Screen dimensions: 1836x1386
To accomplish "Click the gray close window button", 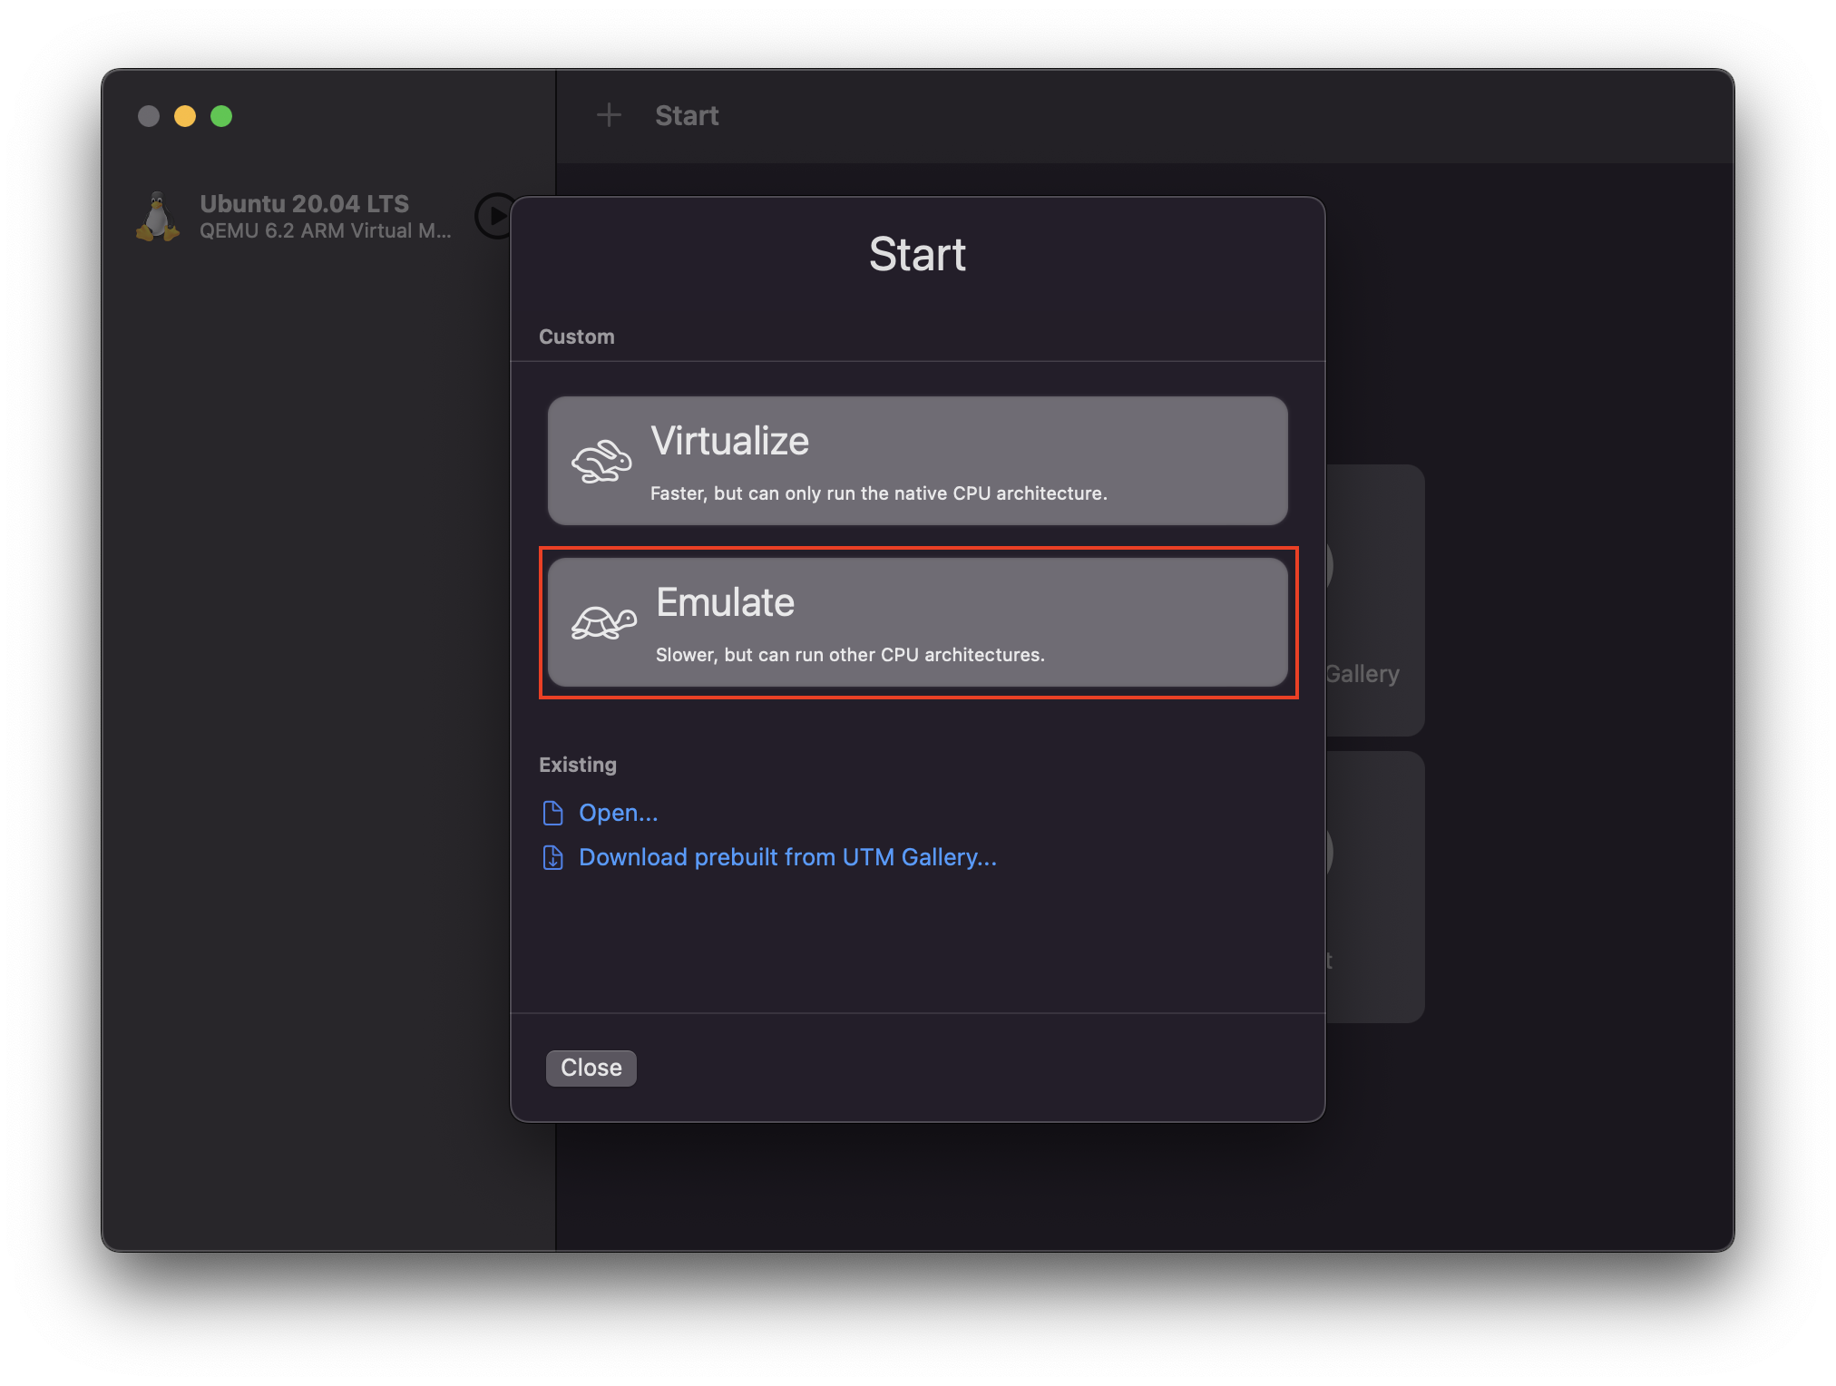I will (149, 116).
